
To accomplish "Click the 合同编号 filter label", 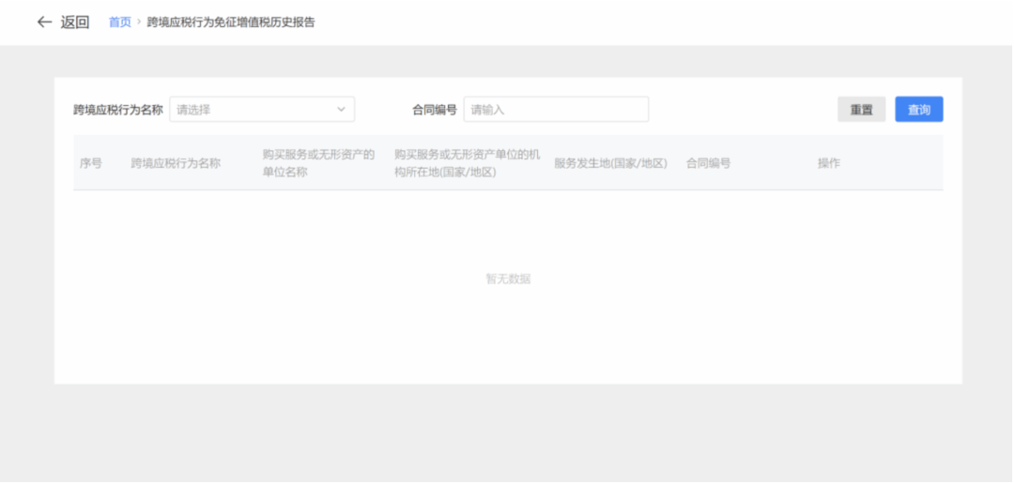I will [435, 110].
